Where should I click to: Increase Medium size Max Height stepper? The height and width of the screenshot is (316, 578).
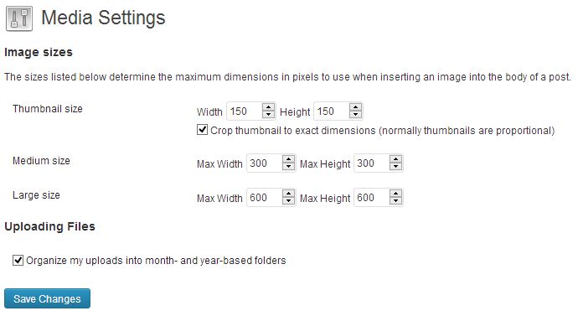pos(395,159)
